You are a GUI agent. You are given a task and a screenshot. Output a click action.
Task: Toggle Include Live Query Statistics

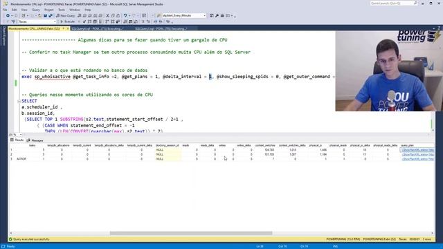click(x=112, y=21)
